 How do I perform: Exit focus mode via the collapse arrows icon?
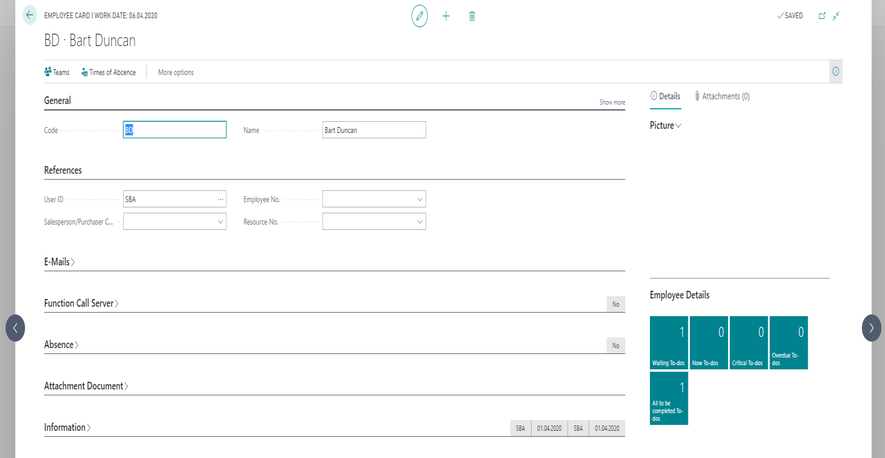(836, 16)
